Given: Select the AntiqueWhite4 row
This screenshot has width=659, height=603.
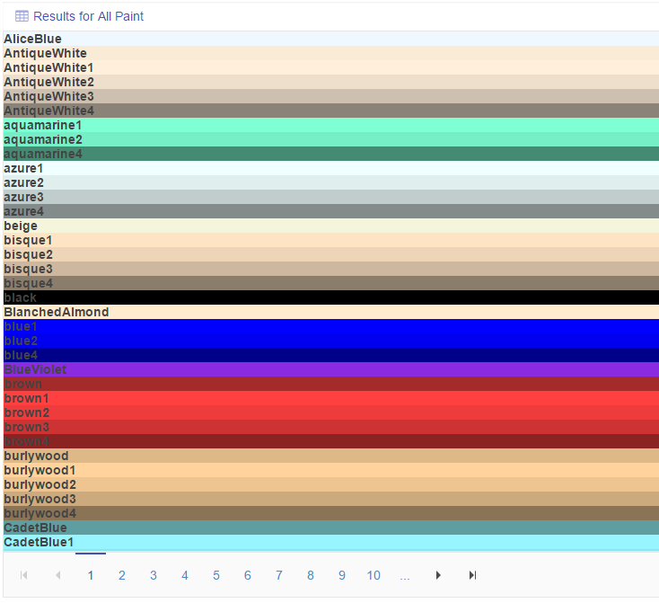Looking at the screenshot, I should [331, 111].
